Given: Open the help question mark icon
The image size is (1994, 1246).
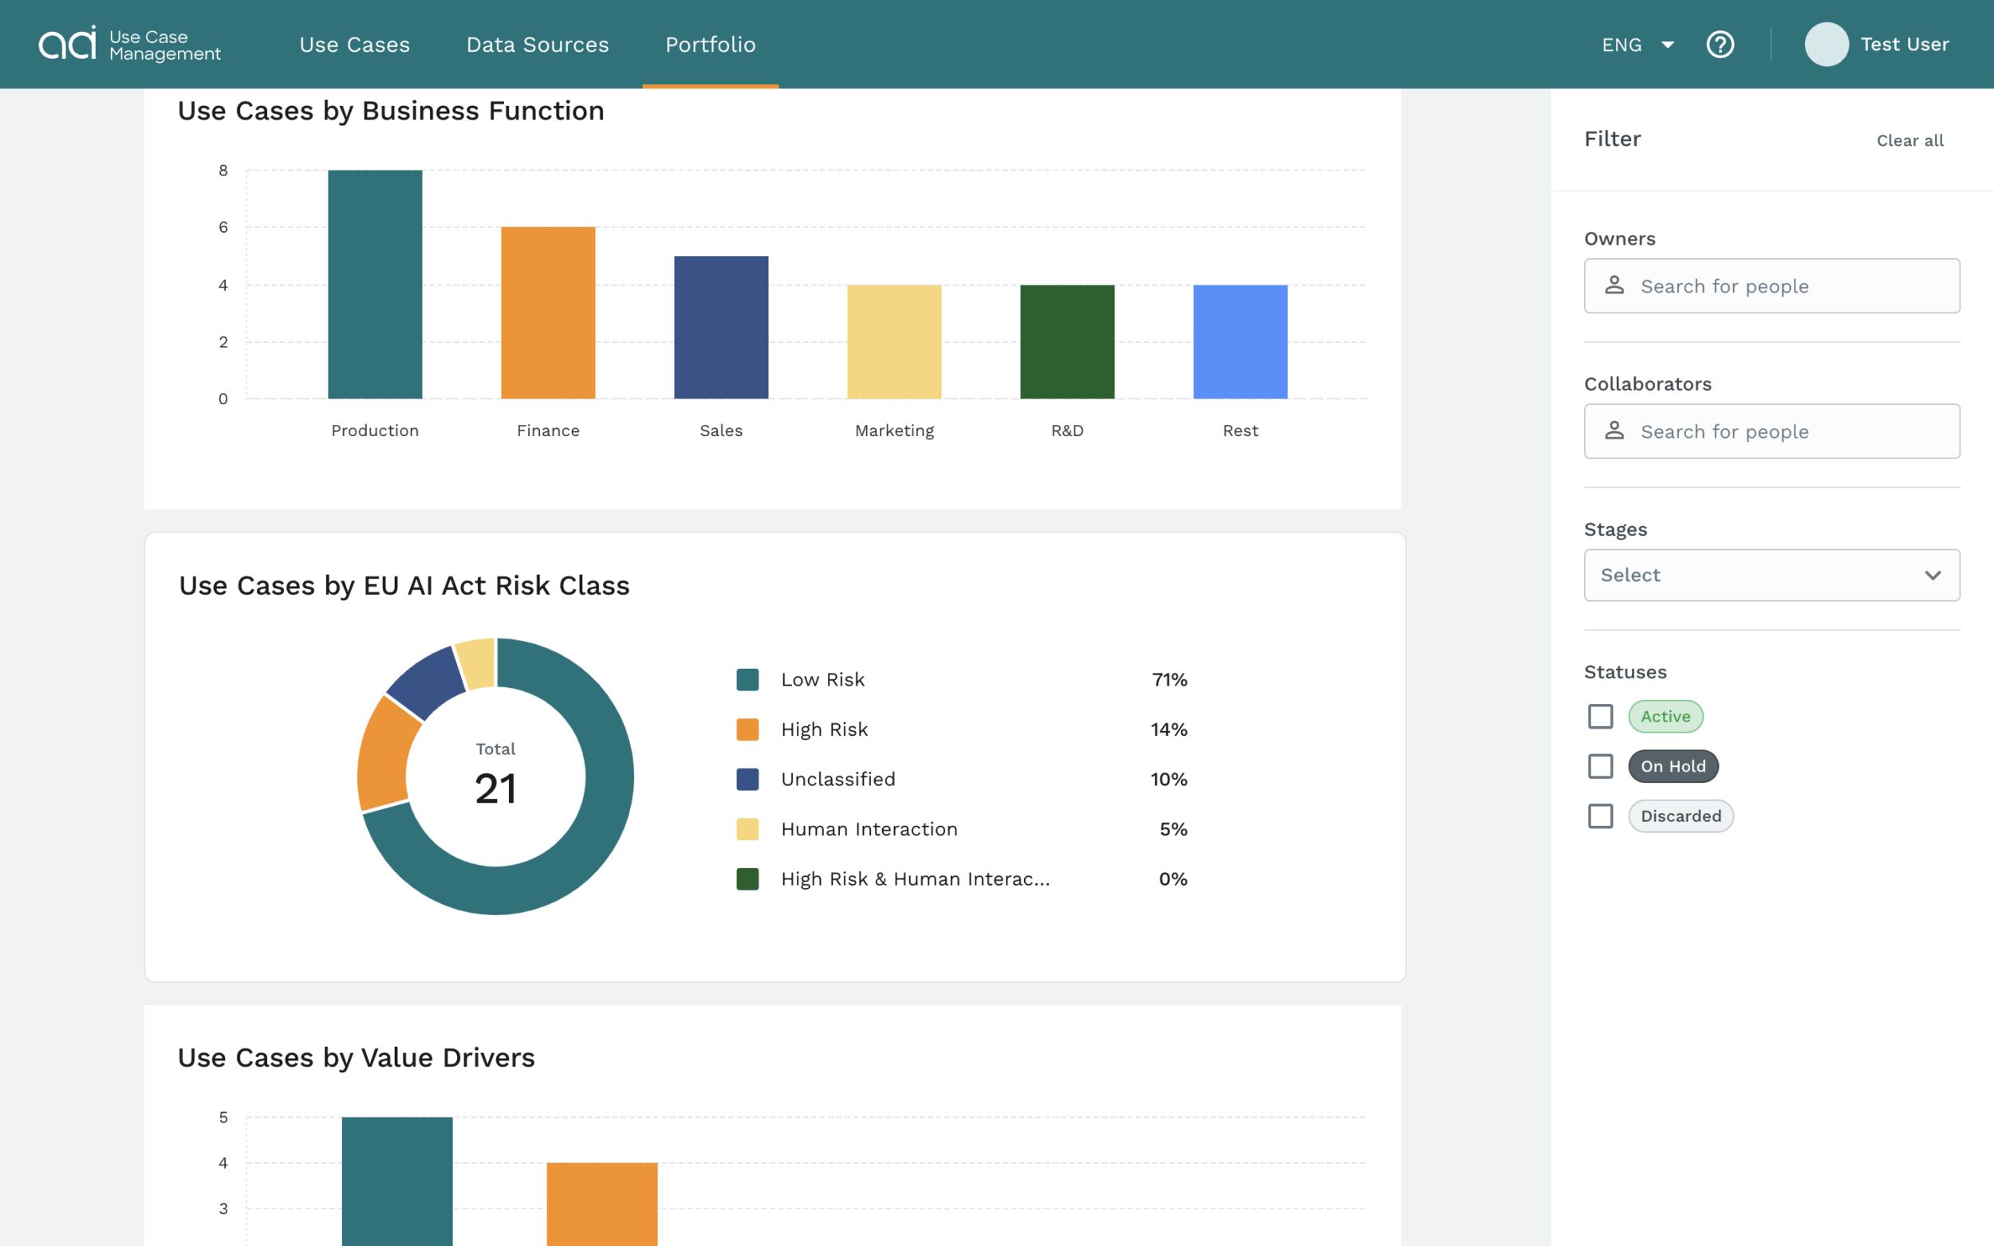Looking at the screenshot, I should click(1720, 44).
